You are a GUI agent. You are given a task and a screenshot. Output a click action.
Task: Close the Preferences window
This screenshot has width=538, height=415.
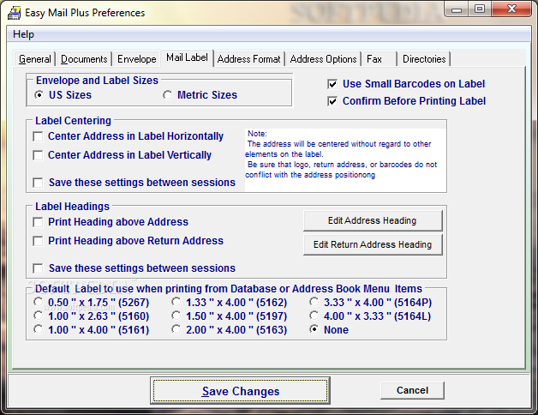pos(511,9)
